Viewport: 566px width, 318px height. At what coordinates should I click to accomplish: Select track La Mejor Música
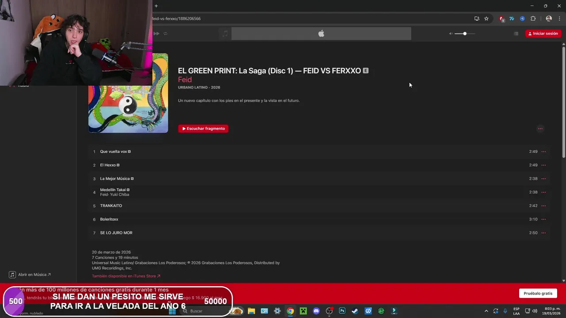click(x=318, y=179)
